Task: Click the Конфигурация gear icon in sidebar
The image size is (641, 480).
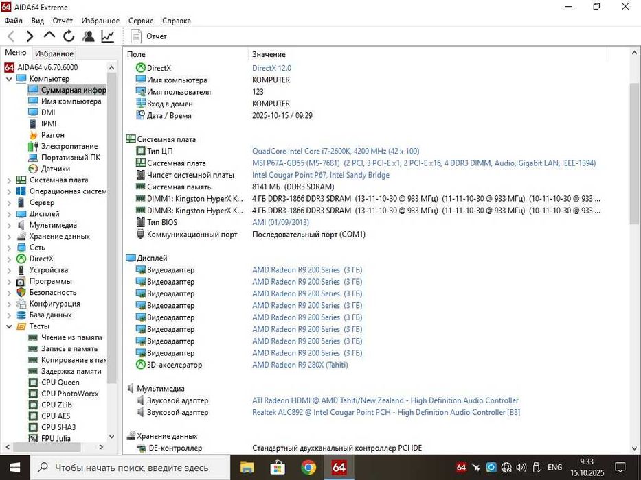Action: (21, 304)
